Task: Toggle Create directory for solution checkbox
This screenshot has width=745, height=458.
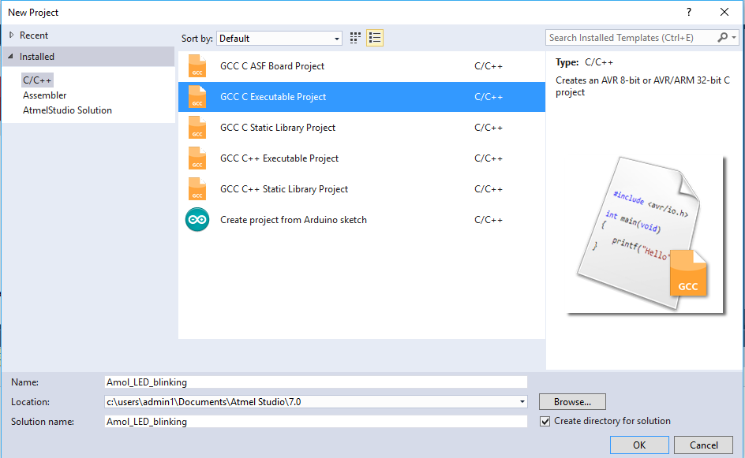Action: pyautogui.click(x=545, y=421)
